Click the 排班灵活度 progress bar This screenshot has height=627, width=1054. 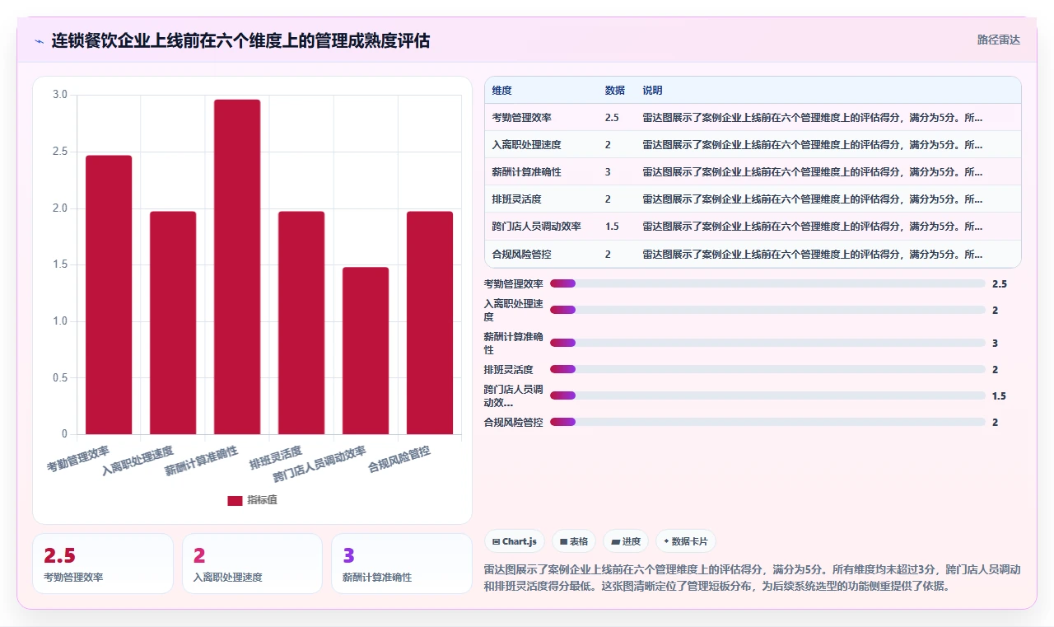click(x=767, y=369)
